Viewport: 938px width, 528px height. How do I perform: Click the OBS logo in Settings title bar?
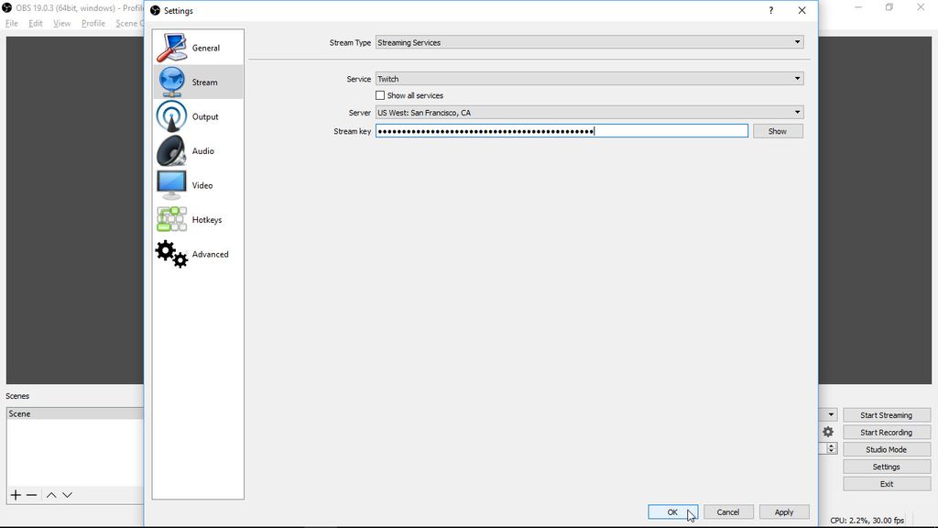tap(155, 11)
